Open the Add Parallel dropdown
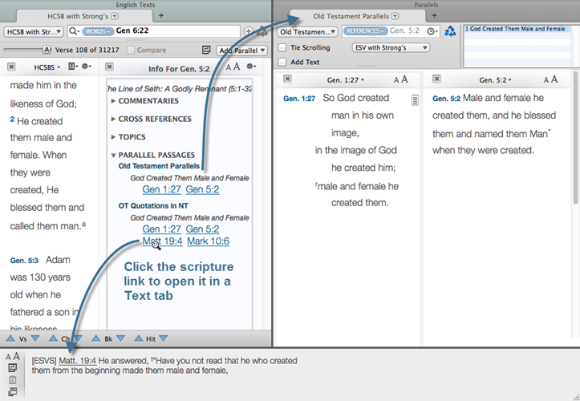This screenshot has width=580, height=401. pos(241,50)
